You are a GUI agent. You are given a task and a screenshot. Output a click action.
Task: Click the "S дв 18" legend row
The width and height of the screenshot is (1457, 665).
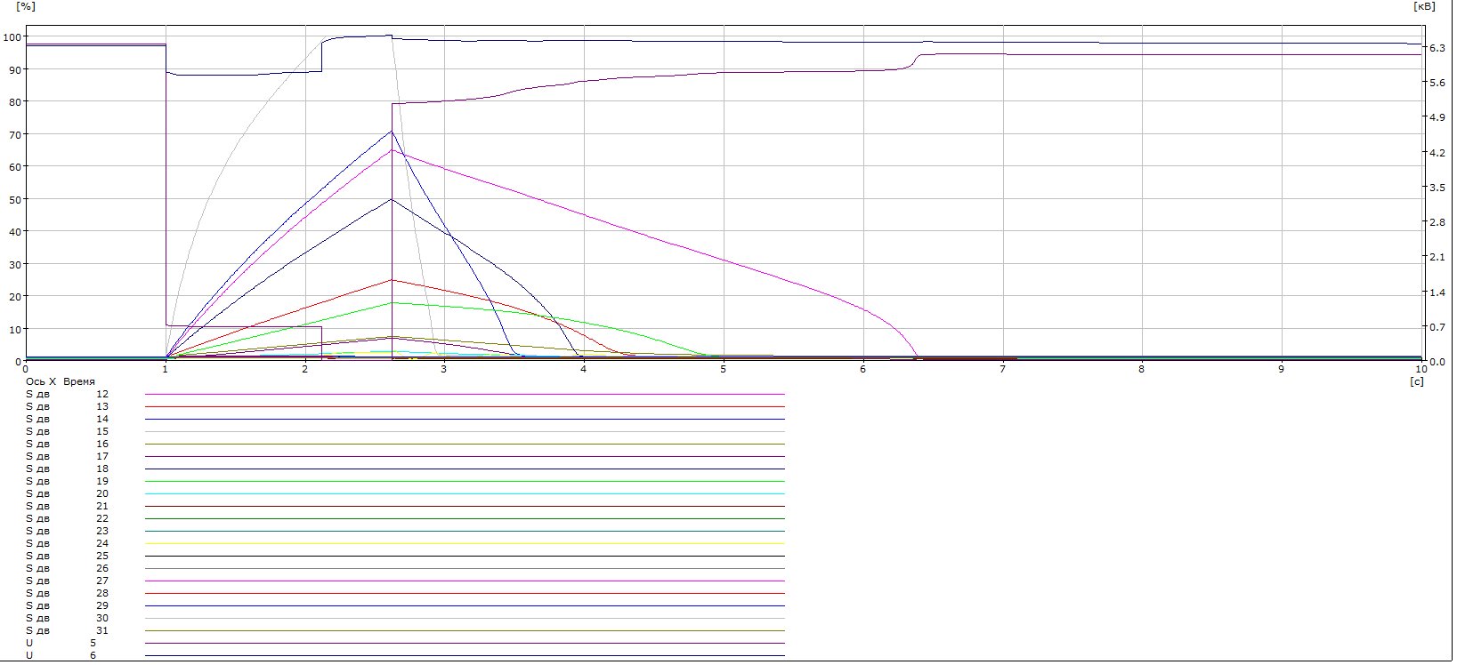pyautogui.click(x=405, y=469)
